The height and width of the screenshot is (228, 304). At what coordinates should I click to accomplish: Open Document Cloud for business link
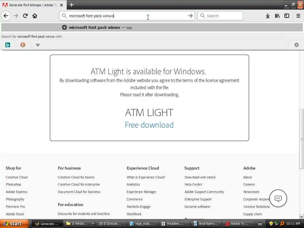coord(79,192)
